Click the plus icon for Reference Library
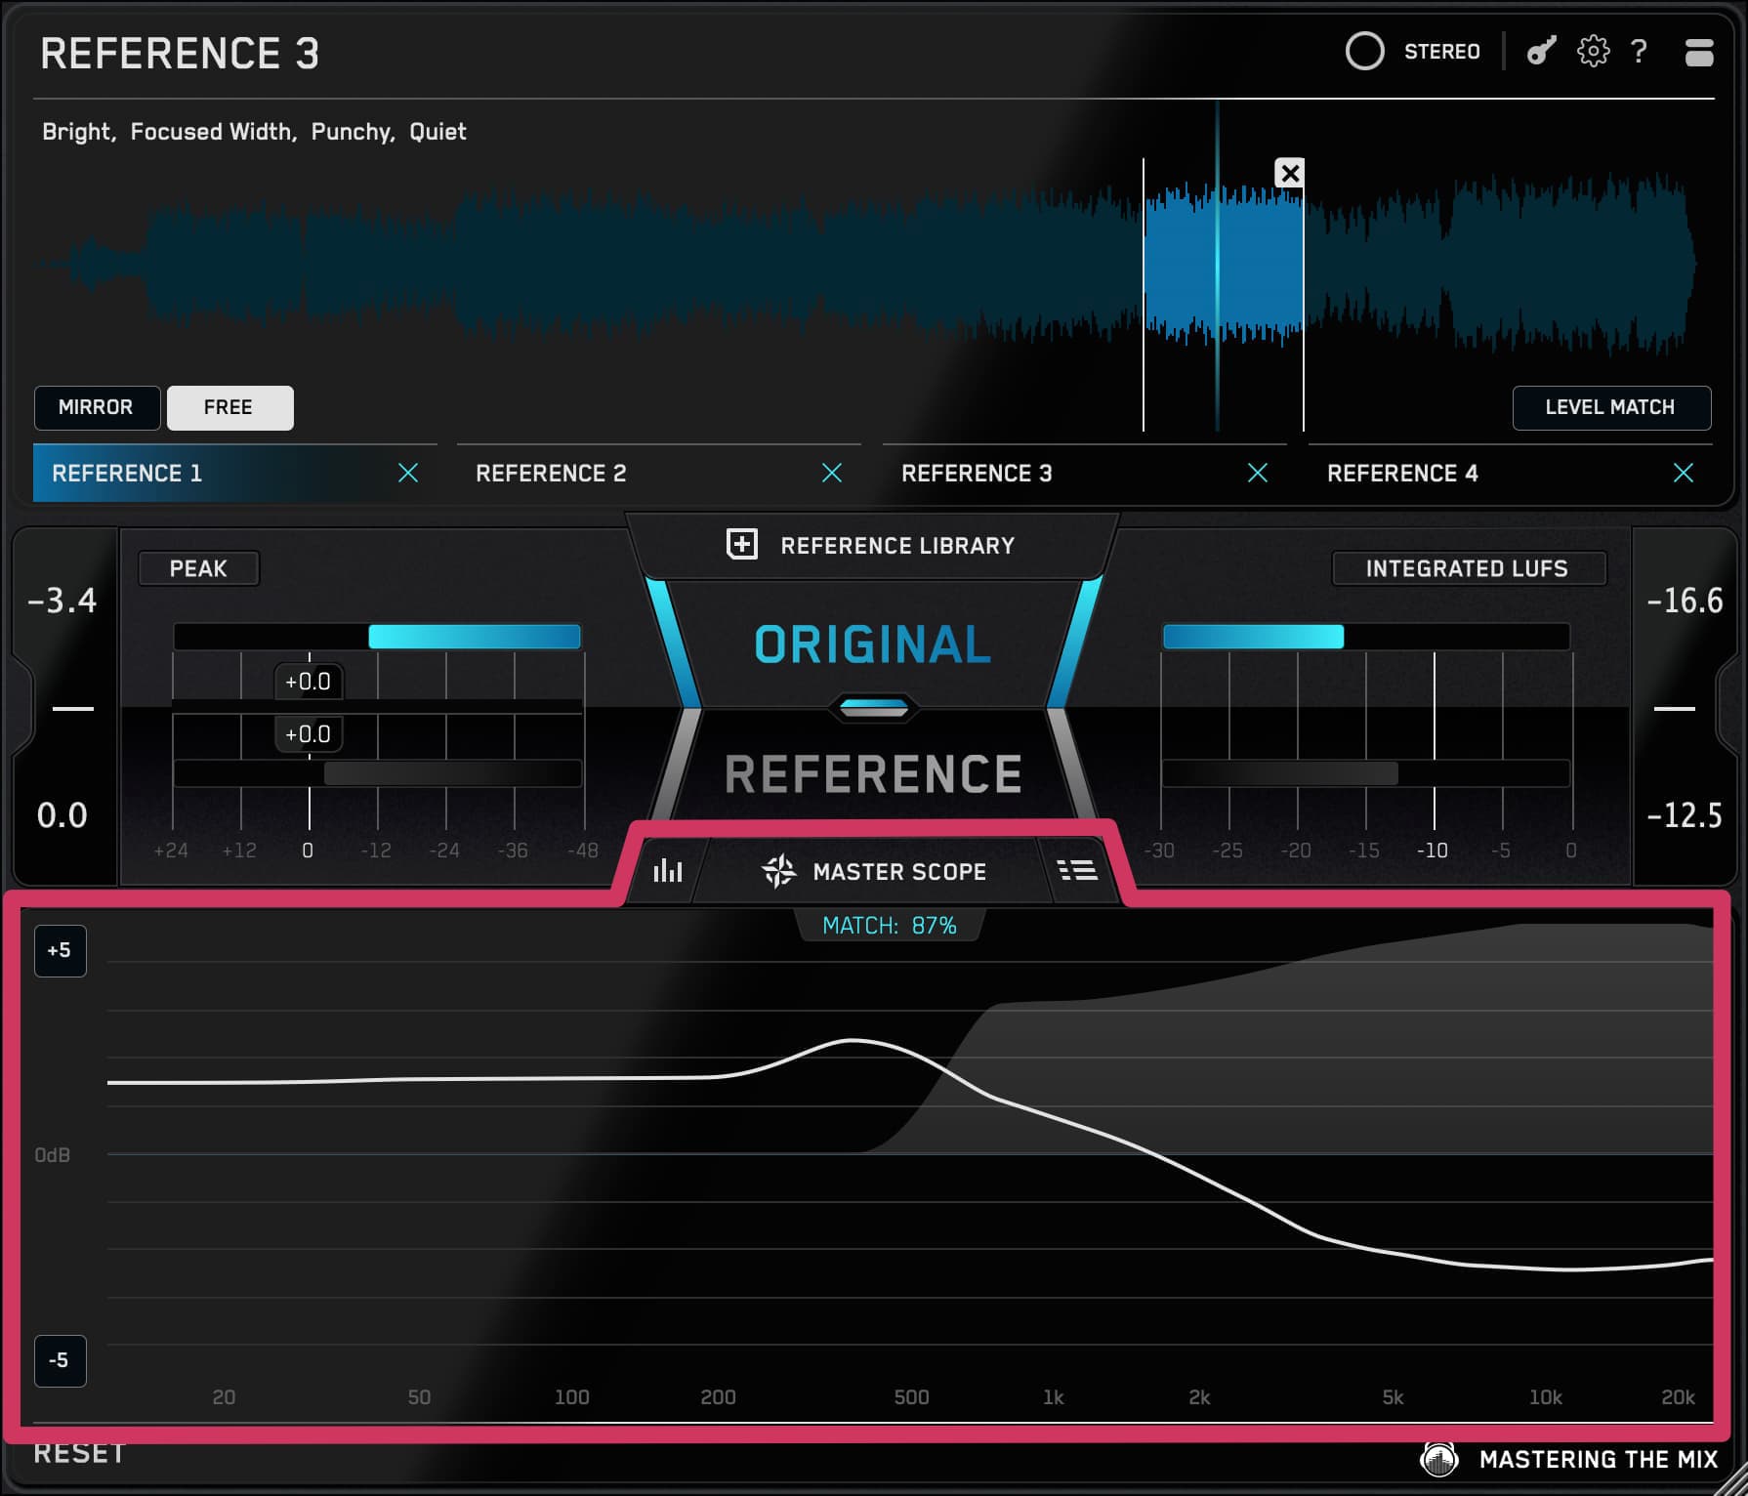1748x1496 pixels. tap(742, 545)
